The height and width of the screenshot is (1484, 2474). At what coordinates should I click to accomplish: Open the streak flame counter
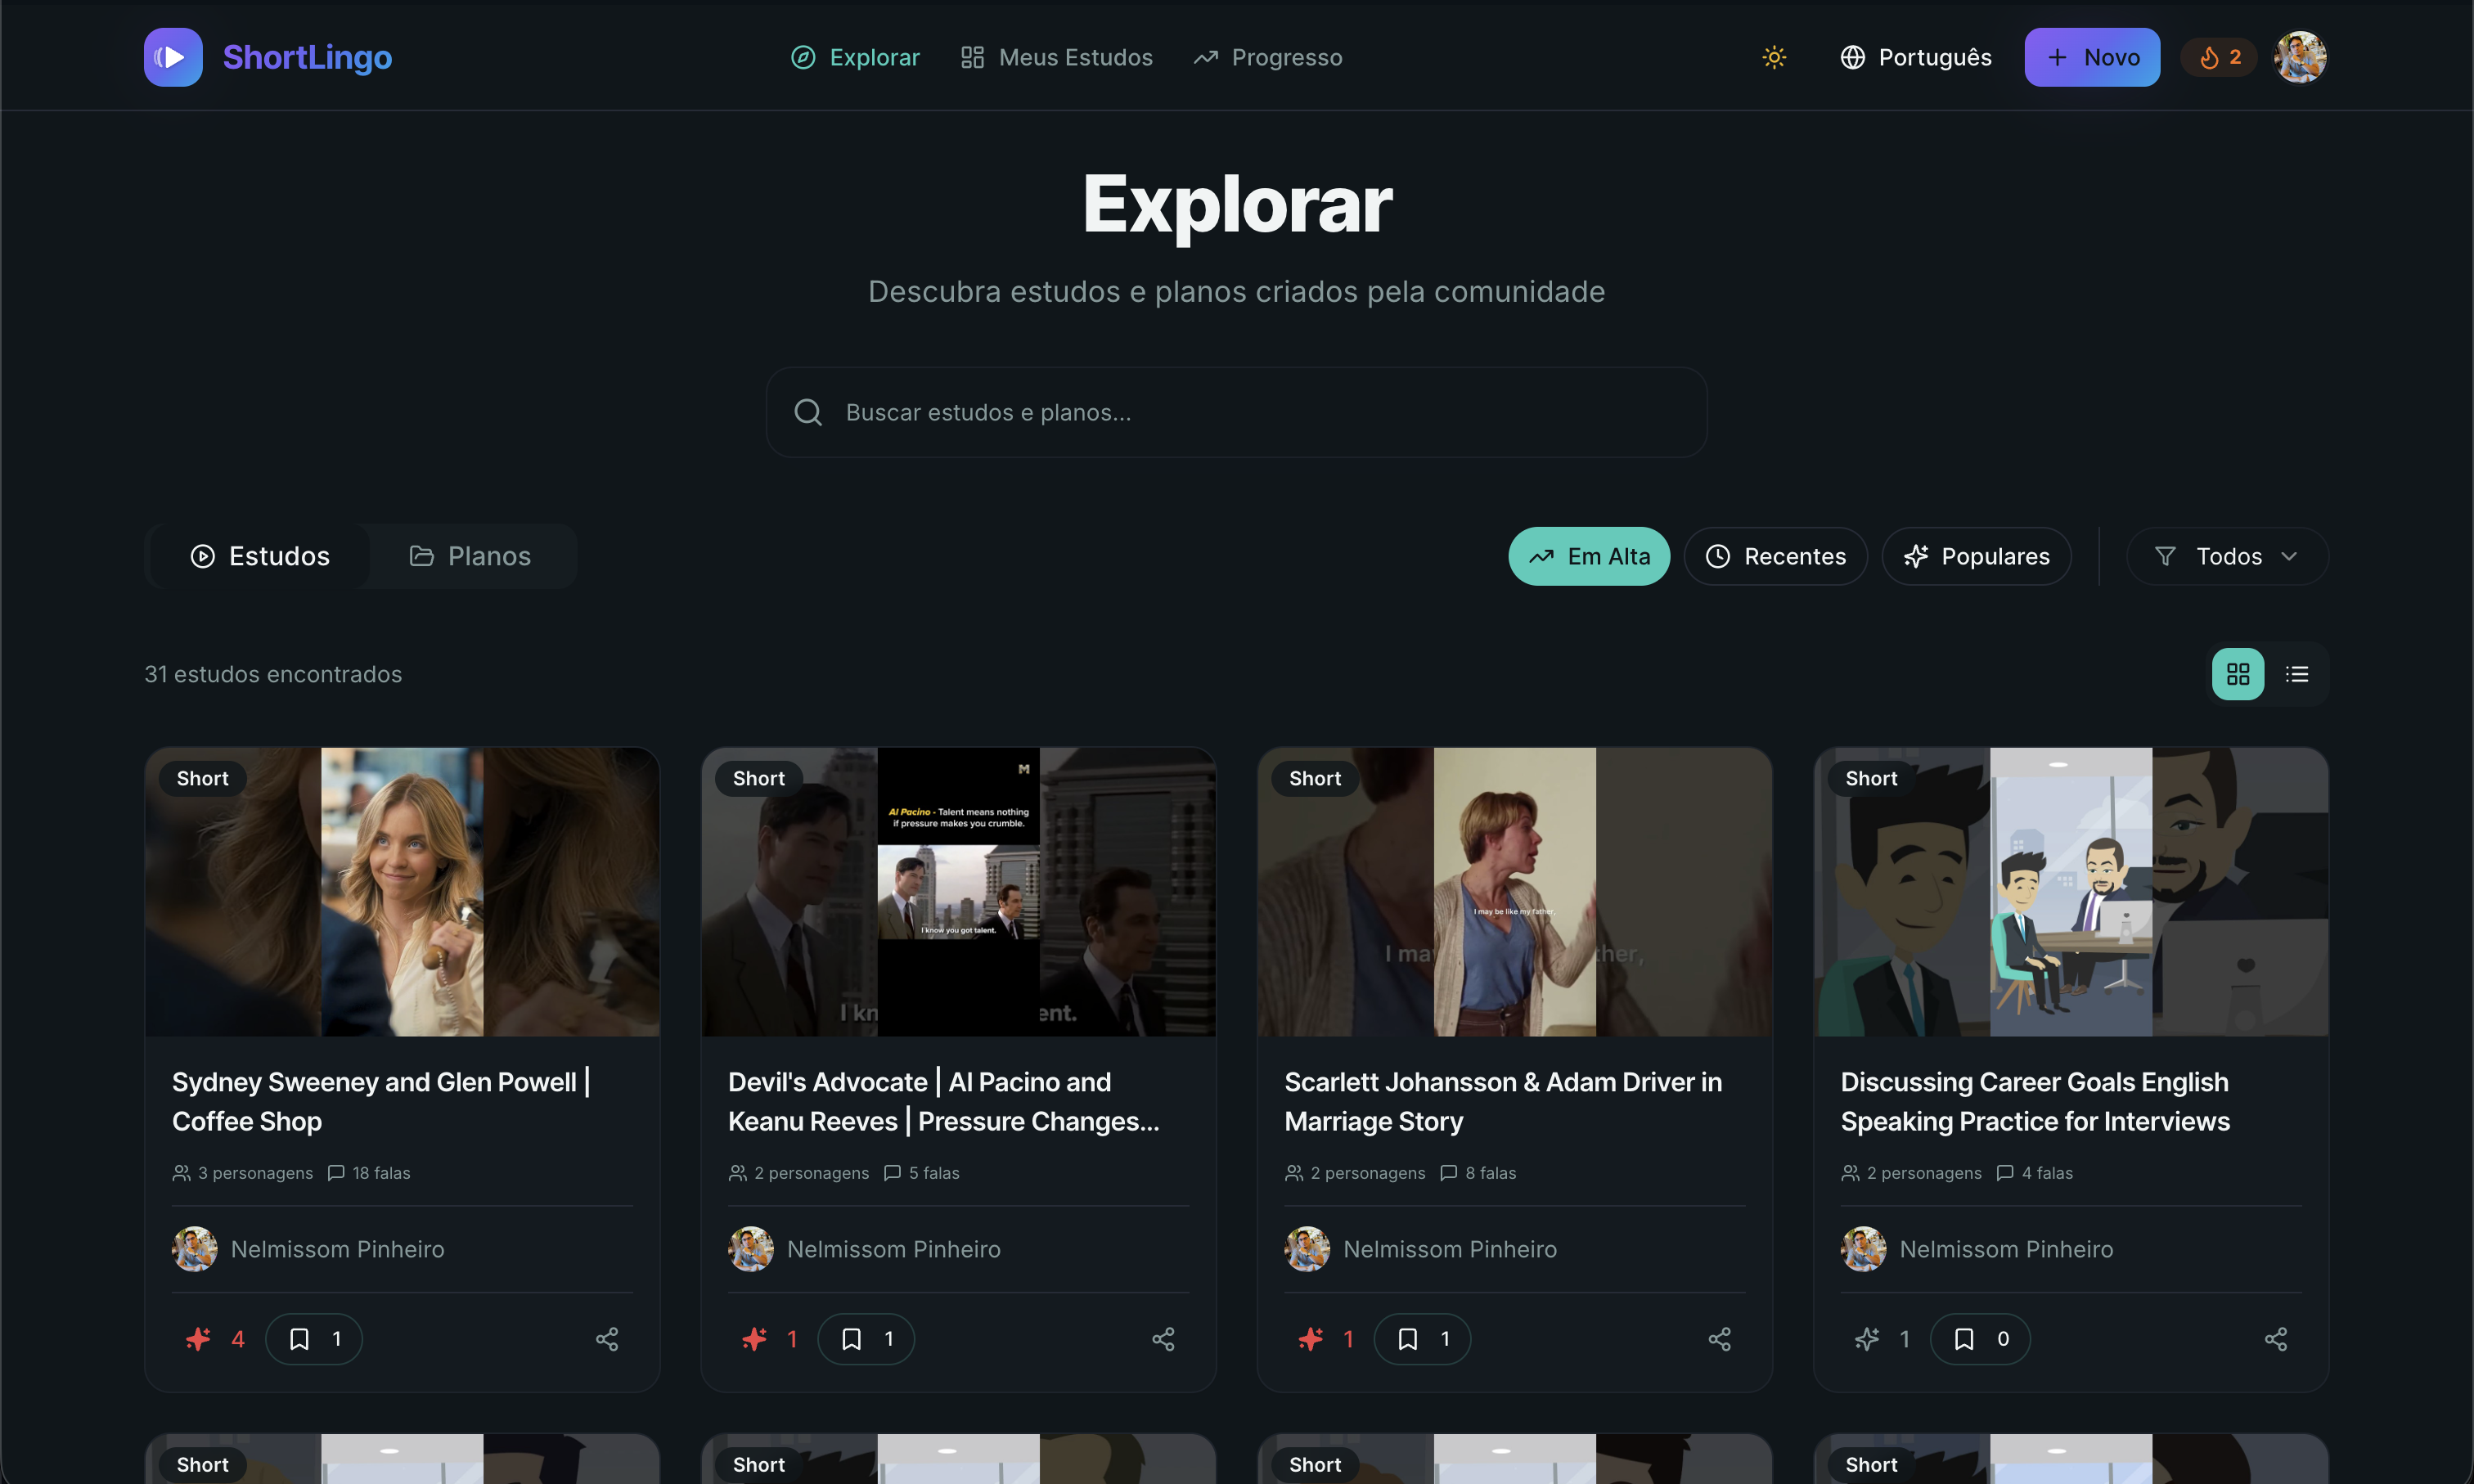point(2219,57)
